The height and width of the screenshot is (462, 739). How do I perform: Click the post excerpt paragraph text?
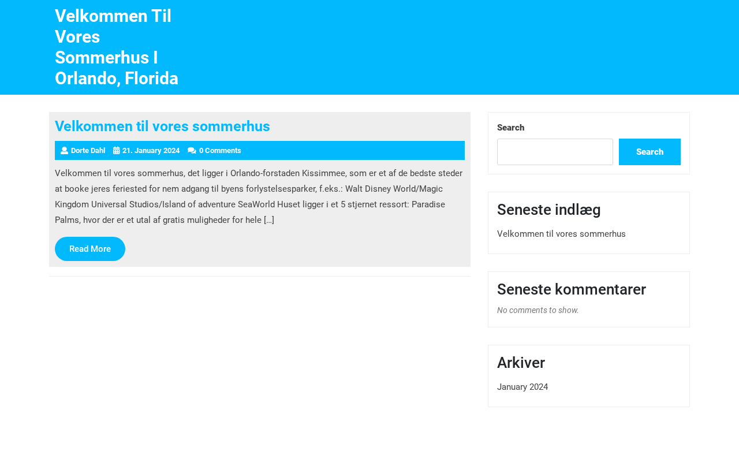[x=259, y=196]
